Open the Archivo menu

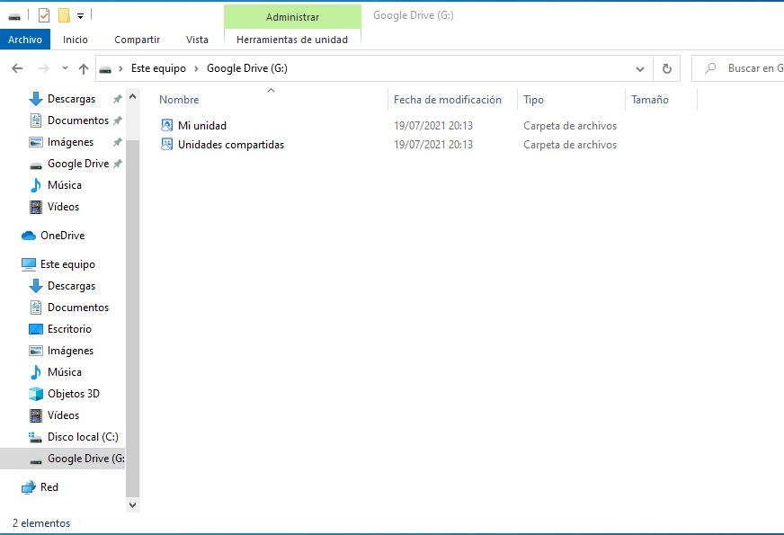[x=25, y=40]
